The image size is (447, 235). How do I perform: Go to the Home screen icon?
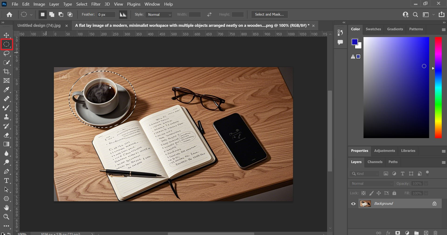click(x=9, y=14)
